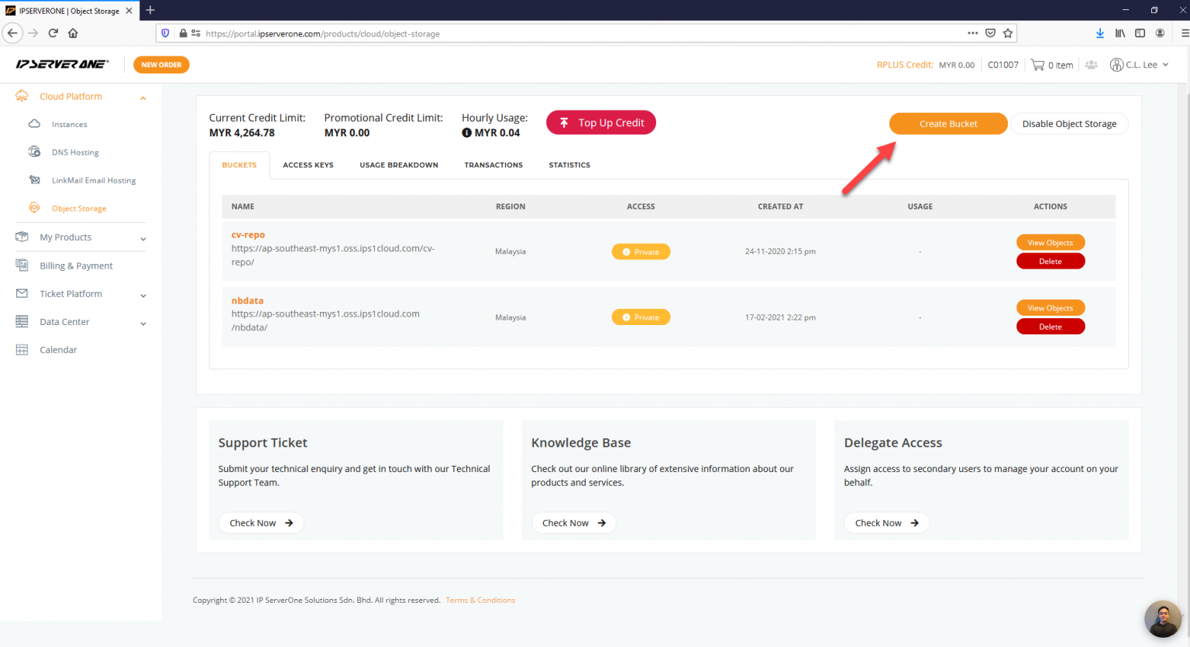The width and height of the screenshot is (1190, 647).
Task: Click the browser address bar
Action: (581, 33)
